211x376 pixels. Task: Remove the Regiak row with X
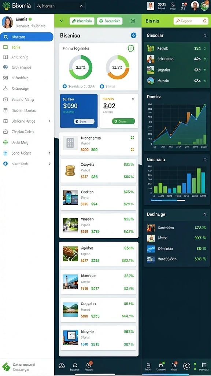pyautogui.click(x=205, y=48)
